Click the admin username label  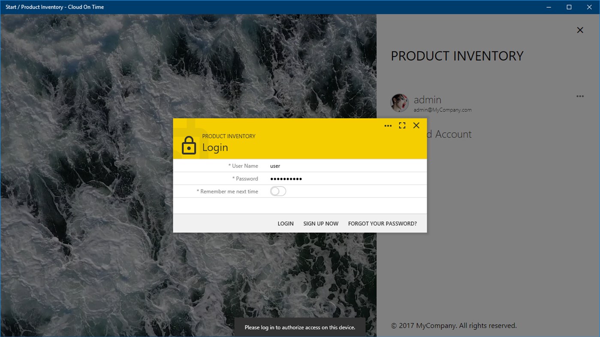pyautogui.click(x=427, y=99)
